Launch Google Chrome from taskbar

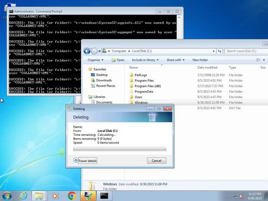coord(72,196)
